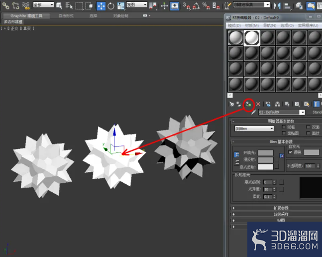Click Assign Material to Selection icon
Viewport: 322px width, 257px height.
coord(248,105)
